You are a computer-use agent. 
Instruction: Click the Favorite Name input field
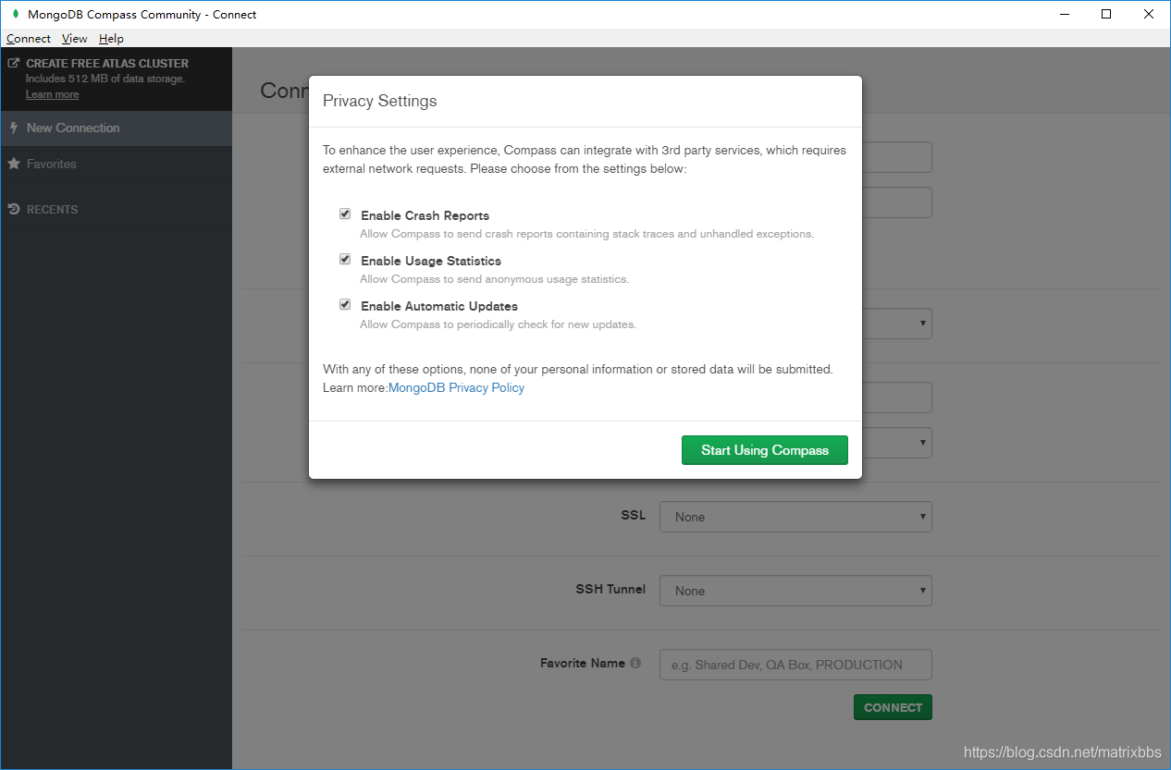[795, 665]
